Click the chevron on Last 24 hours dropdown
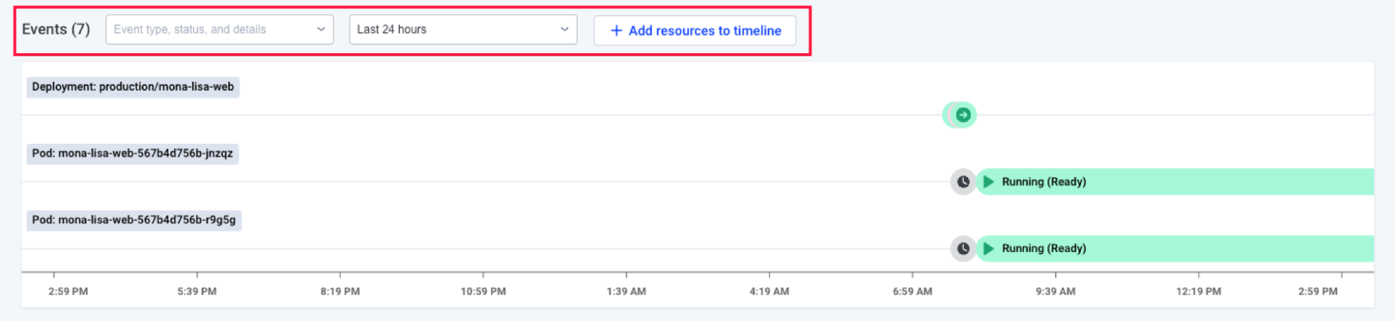The width and height of the screenshot is (1395, 321). (565, 29)
